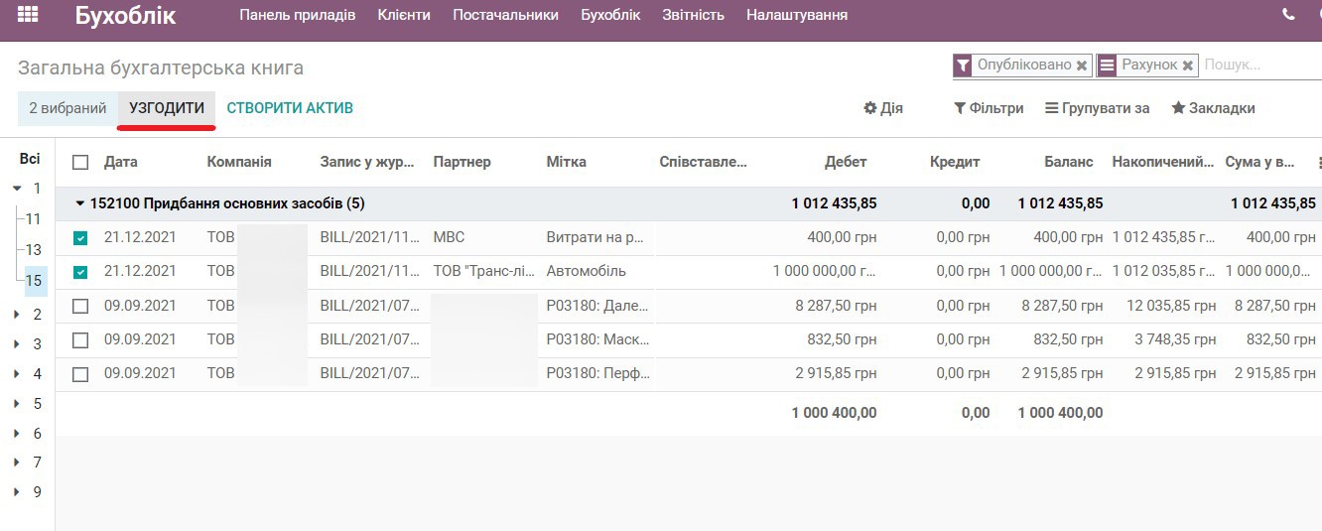The height and width of the screenshot is (531, 1322).
Task: Uncheck the row with label Витрати на р...
Action: click(80, 238)
